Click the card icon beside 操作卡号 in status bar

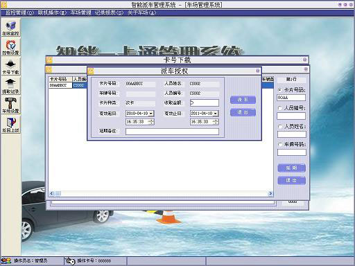70,261
